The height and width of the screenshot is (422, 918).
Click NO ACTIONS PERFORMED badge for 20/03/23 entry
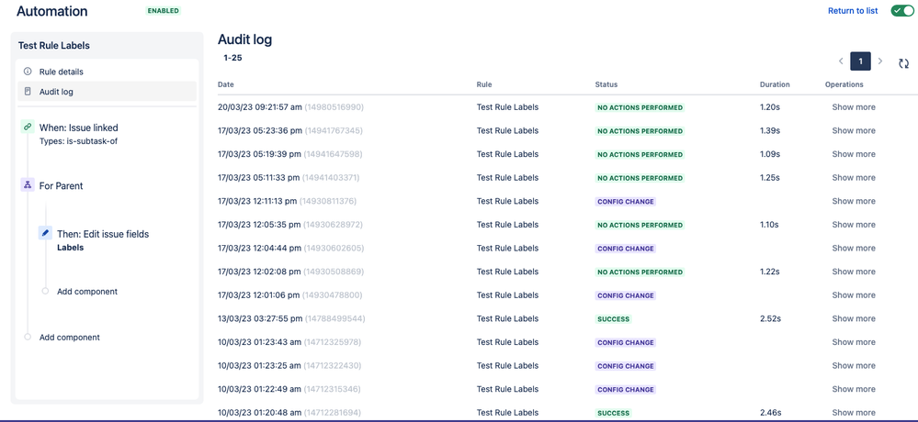pyautogui.click(x=640, y=107)
